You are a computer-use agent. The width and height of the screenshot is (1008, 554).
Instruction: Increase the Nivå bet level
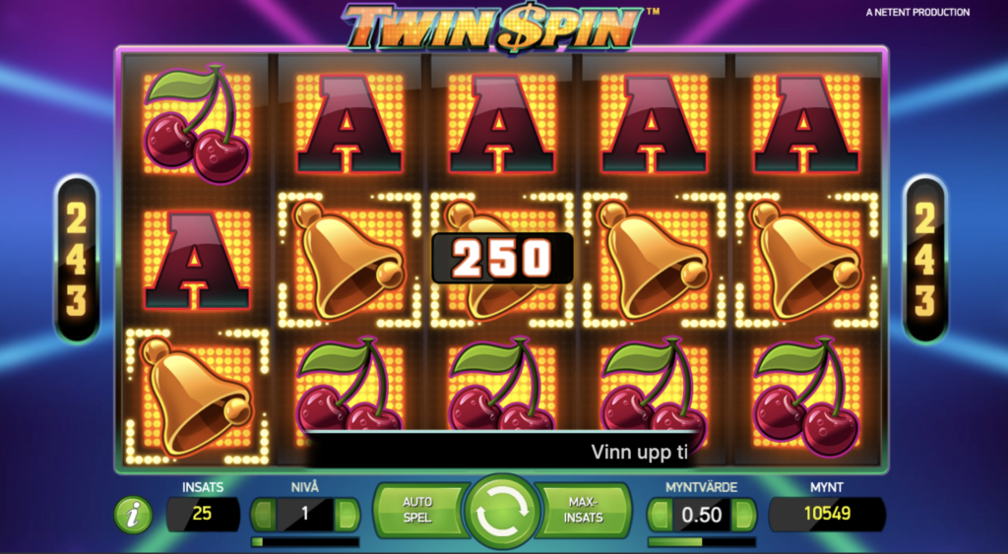(x=347, y=515)
